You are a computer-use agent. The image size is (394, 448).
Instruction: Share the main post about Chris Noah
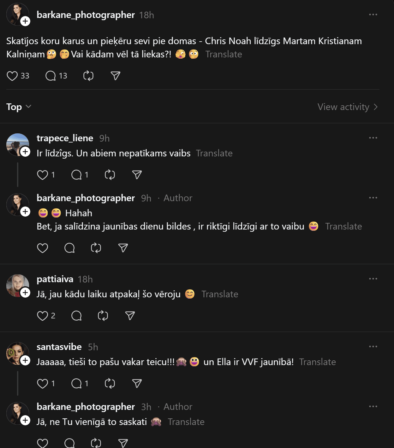pos(116,76)
